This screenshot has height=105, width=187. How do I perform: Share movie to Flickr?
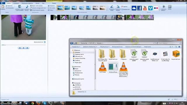(156, 8)
